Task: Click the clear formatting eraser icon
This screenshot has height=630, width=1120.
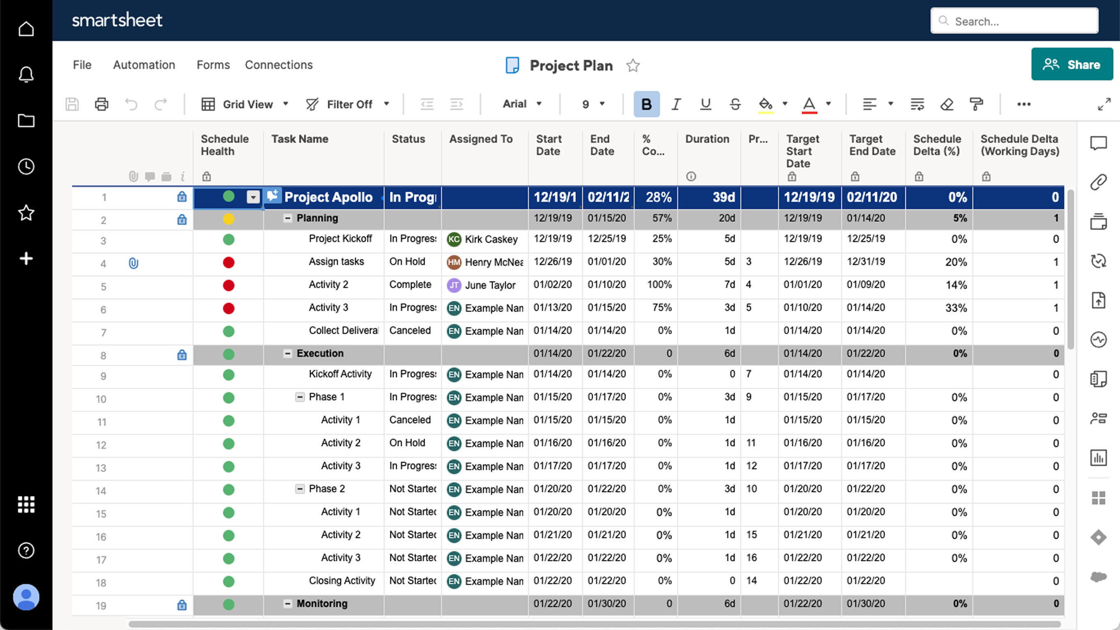Action: (x=947, y=104)
